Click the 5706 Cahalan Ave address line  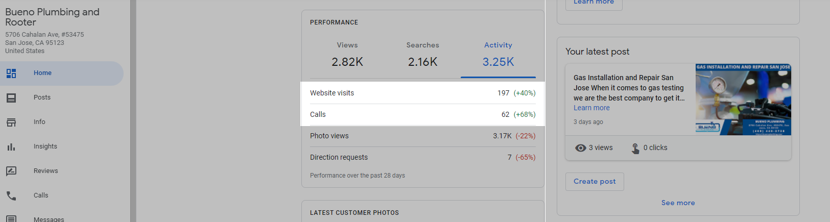(44, 35)
